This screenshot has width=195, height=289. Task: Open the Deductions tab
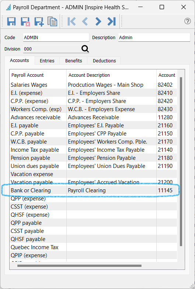[x=104, y=61]
